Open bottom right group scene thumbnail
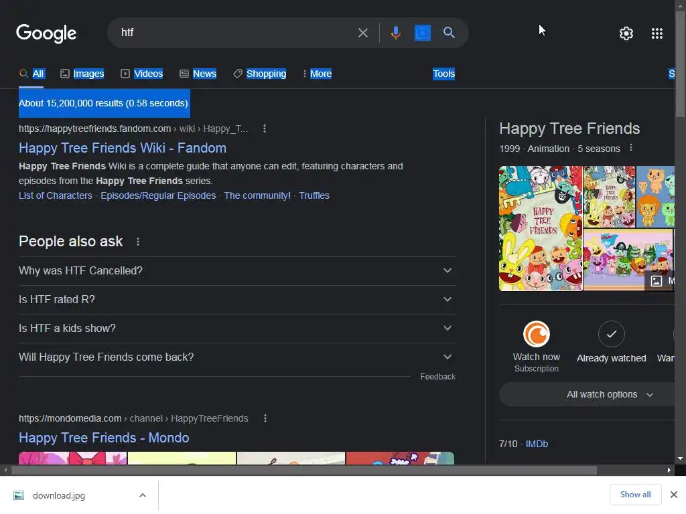Screen dimensions: 686x514 628,259
